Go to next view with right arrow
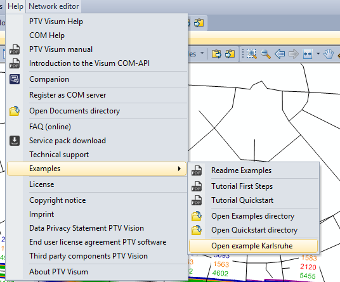Viewport: 340px width, 282px height. [x=294, y=54]
